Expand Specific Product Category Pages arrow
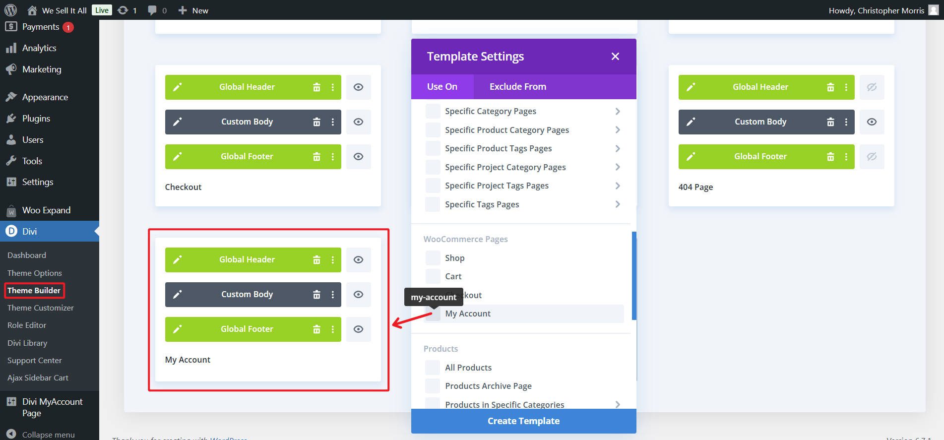Image resolution: width=944 pixels, height=440 pixels. click(x=618, y=130)
